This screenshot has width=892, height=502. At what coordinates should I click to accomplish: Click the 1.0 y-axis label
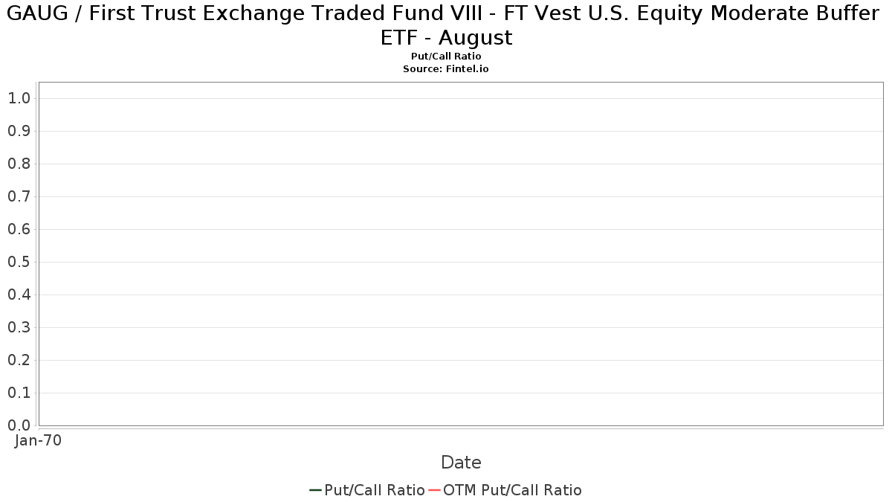click(x=19, y=98)
